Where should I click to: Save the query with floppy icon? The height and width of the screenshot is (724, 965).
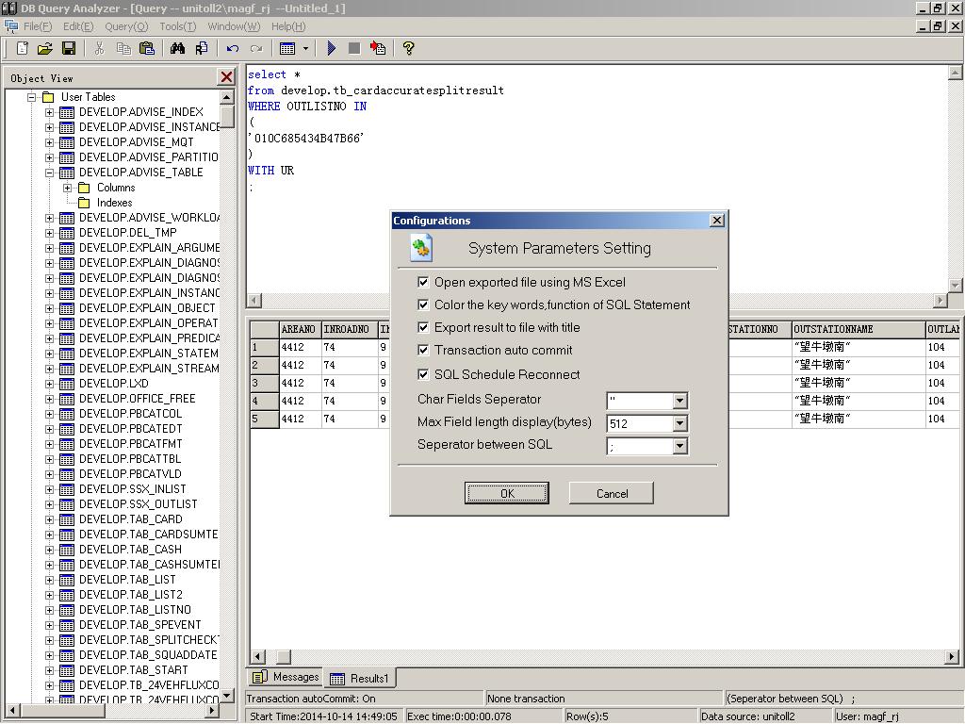[x=68, y=48]
